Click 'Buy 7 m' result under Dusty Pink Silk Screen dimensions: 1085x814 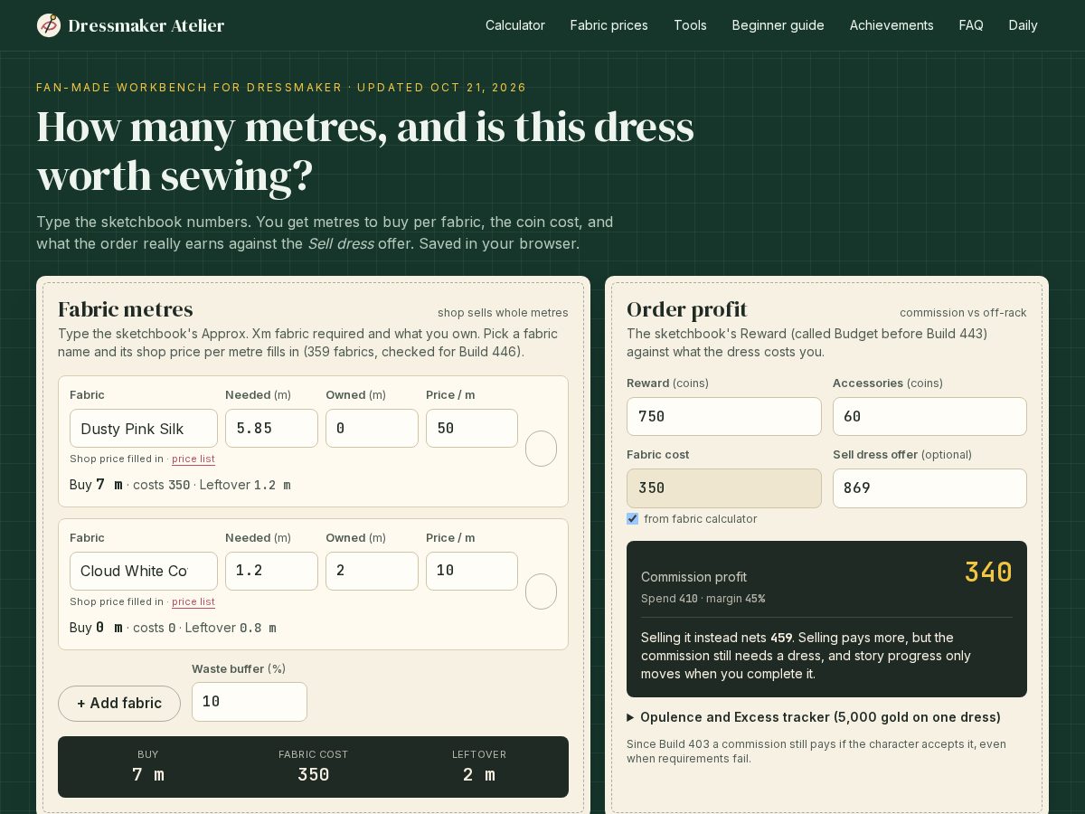pos(96,485)
